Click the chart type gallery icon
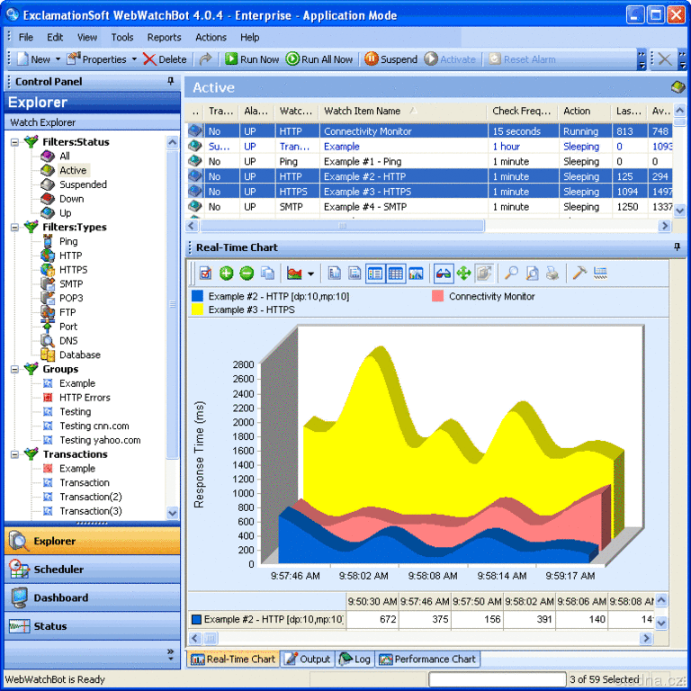The image size is (691, 691). point(294,274)
